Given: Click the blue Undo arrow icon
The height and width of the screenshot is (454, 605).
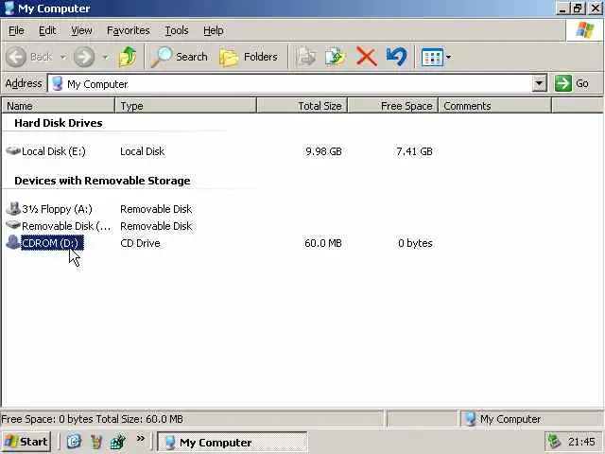Looking at the screenshot, I should tap(396, 57).
